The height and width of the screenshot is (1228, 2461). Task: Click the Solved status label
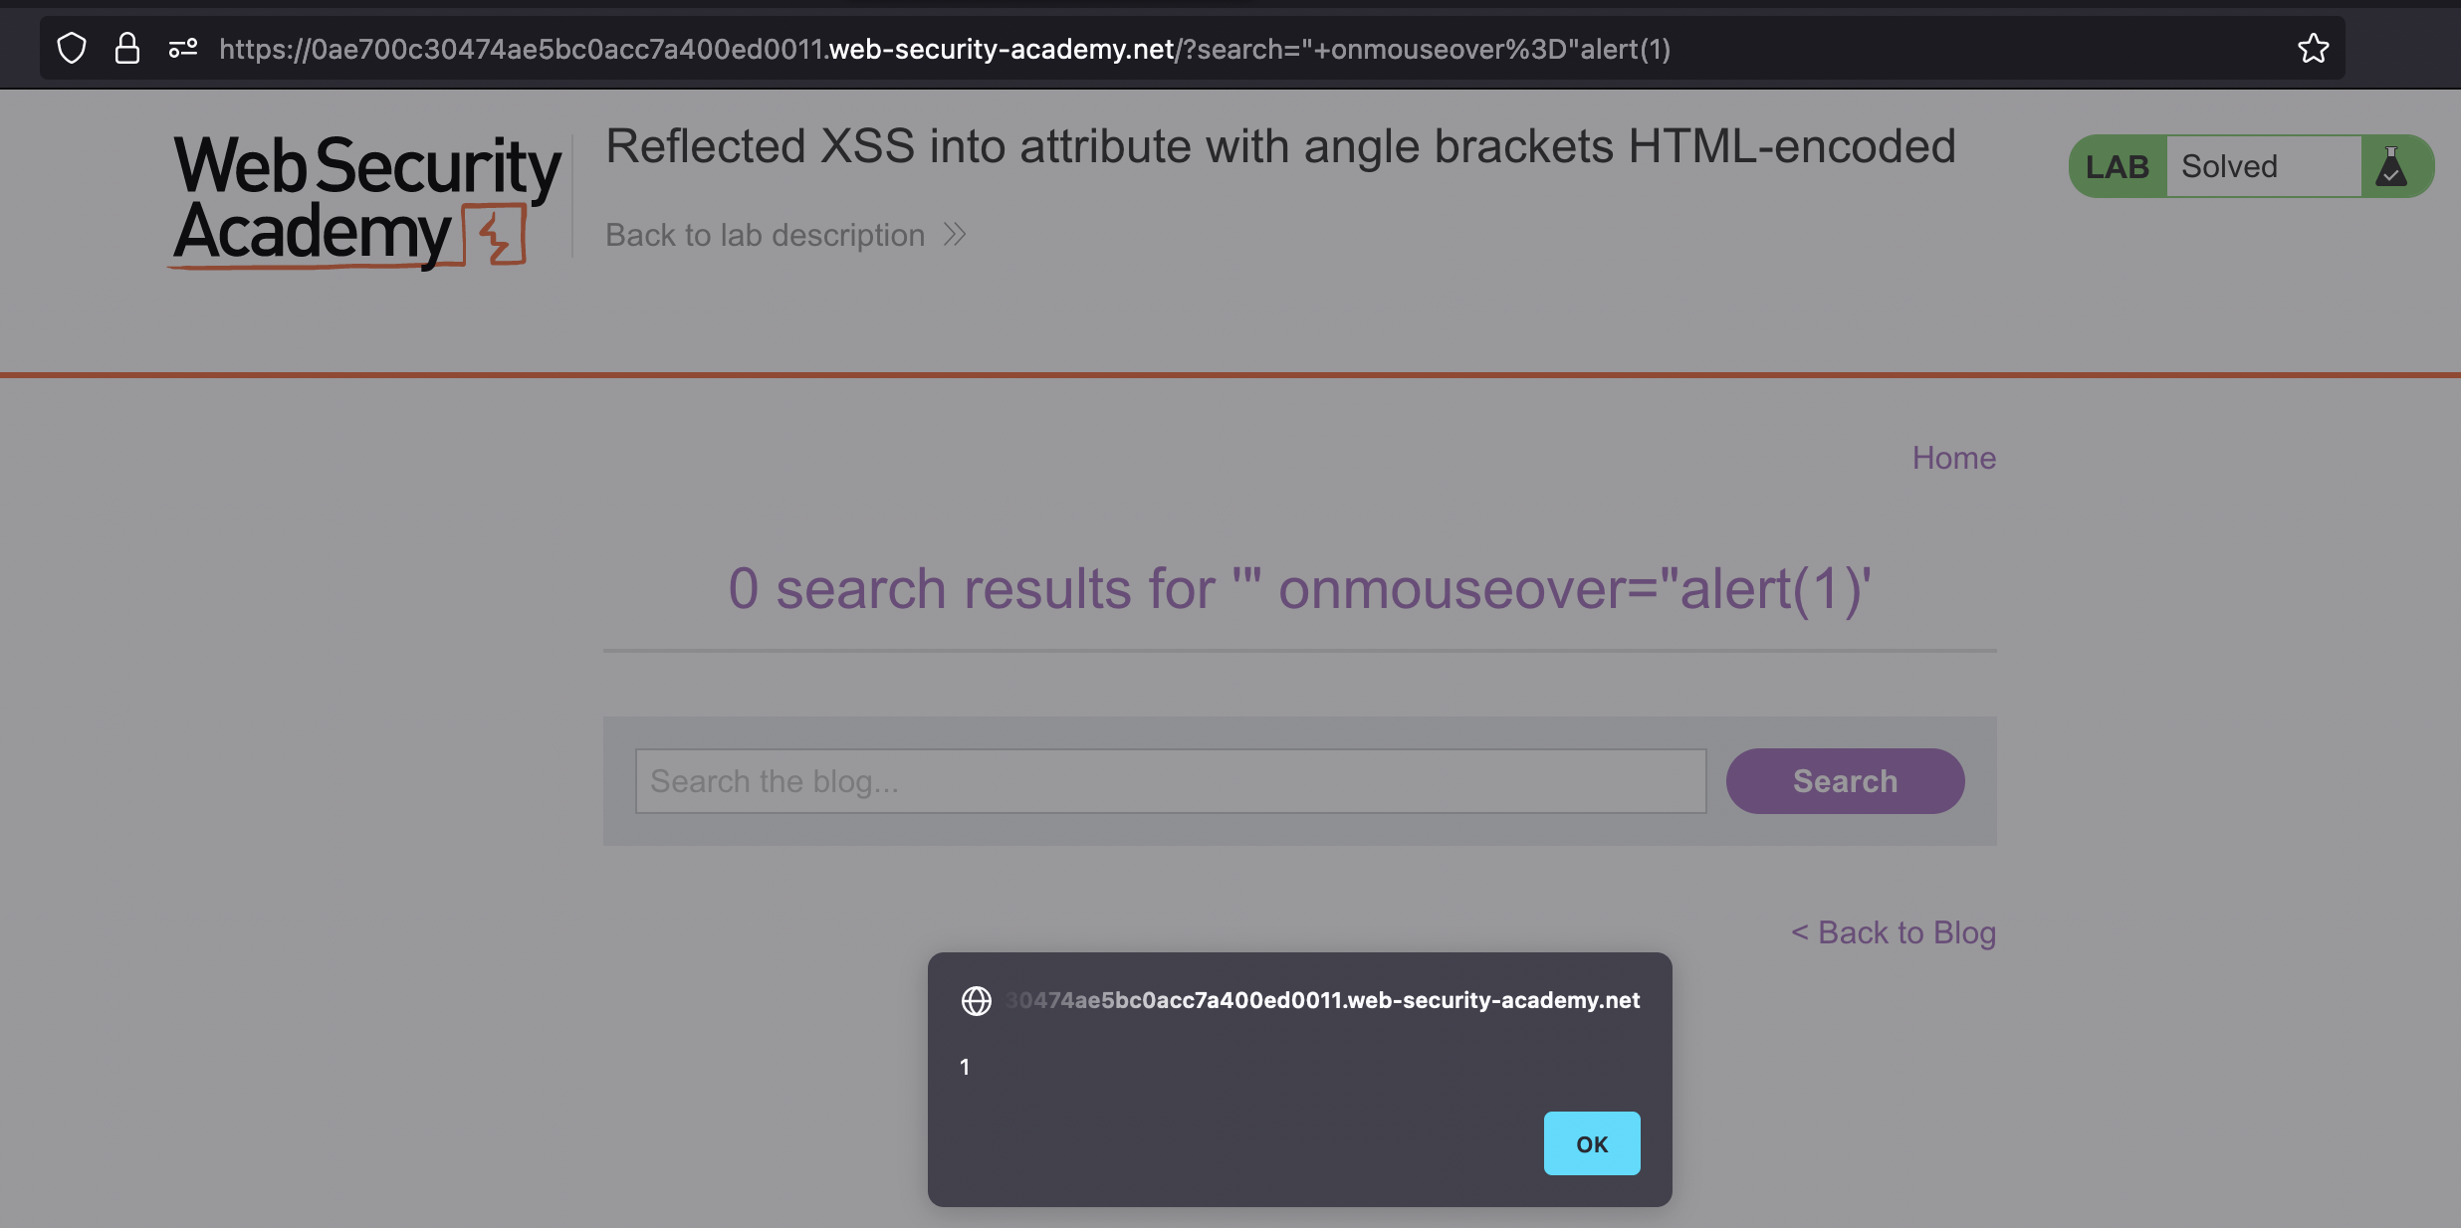tap(2229, 167)
